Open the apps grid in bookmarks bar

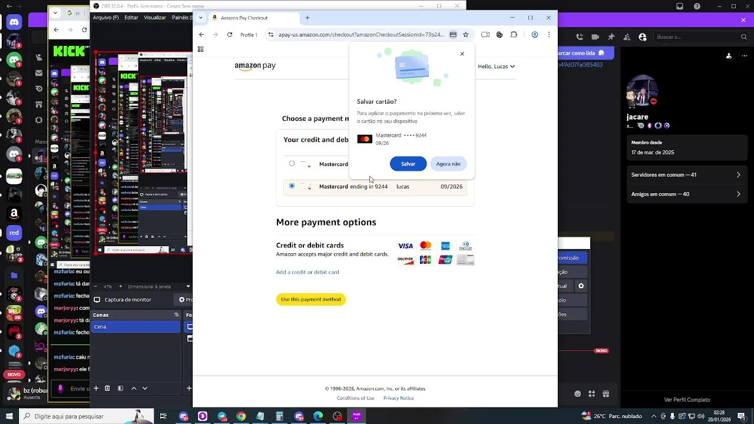(x=200, y=49)
